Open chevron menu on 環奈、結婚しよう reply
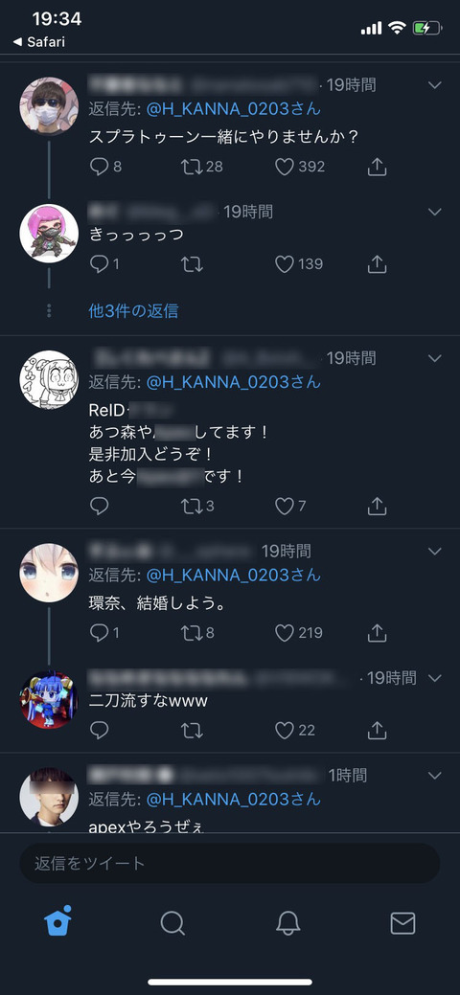 point(434,551)
